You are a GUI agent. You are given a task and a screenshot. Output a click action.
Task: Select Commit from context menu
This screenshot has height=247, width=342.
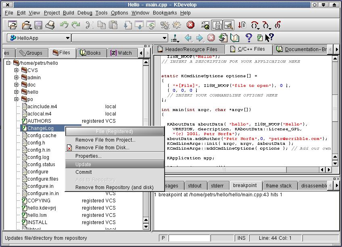coord(83,172)
